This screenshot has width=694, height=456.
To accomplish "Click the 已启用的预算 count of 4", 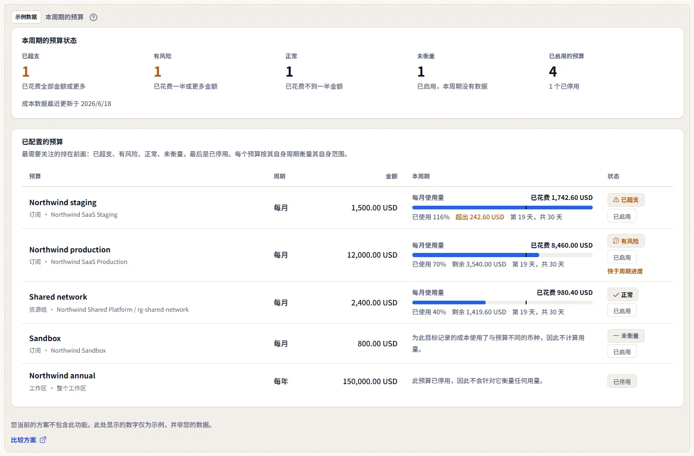I will pyautogui.click(x=553, y=71).
